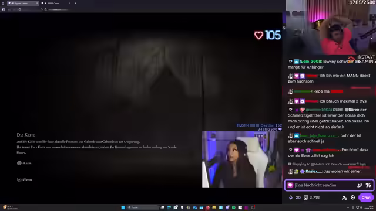Click the Weiter button prompt in game

(25, 179)
